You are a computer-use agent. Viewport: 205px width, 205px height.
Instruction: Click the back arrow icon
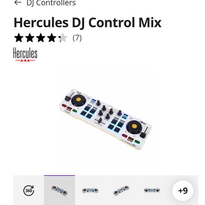(18, 3)
